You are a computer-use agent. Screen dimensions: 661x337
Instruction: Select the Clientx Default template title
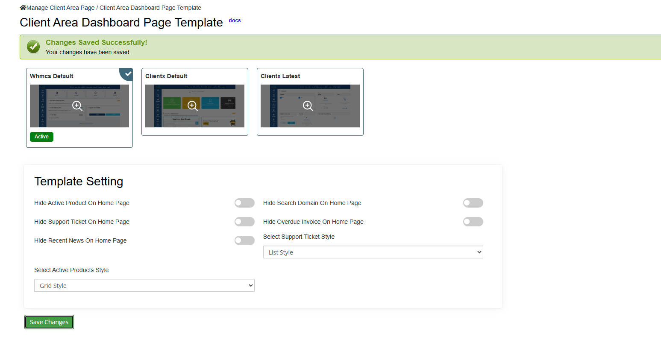point(166,76)
